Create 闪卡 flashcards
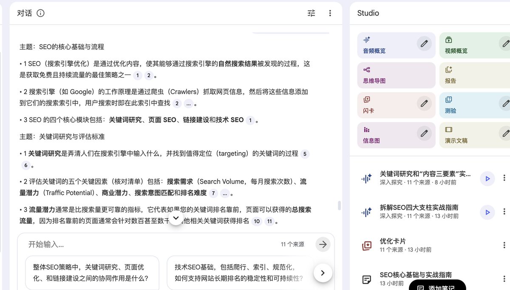510x290 pixels. tap(397, 105)
